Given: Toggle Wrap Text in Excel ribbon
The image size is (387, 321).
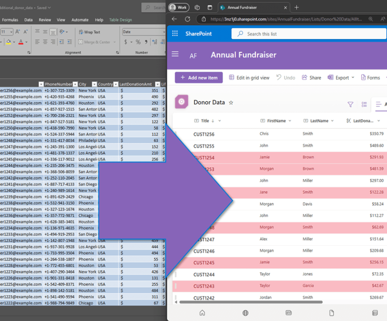Looking at the screenshot, I should click(x=89, y=32).
